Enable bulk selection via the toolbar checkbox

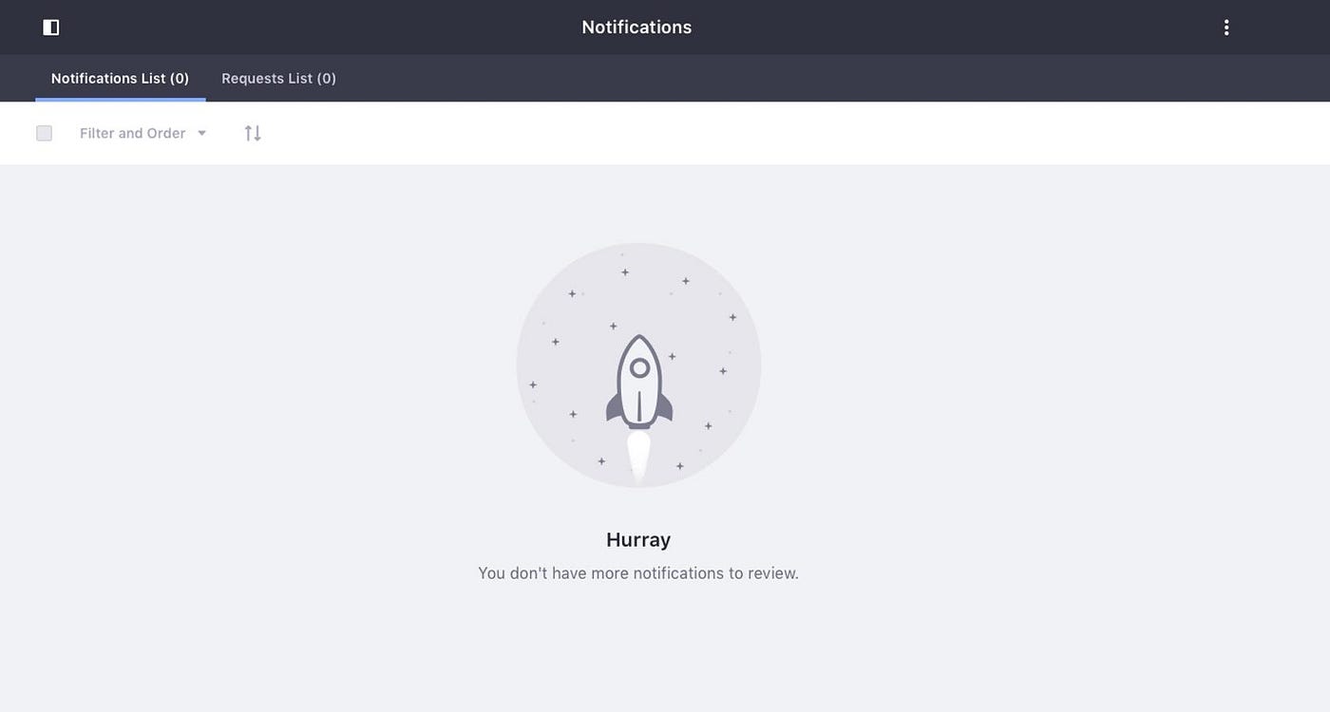click(44, 133)
